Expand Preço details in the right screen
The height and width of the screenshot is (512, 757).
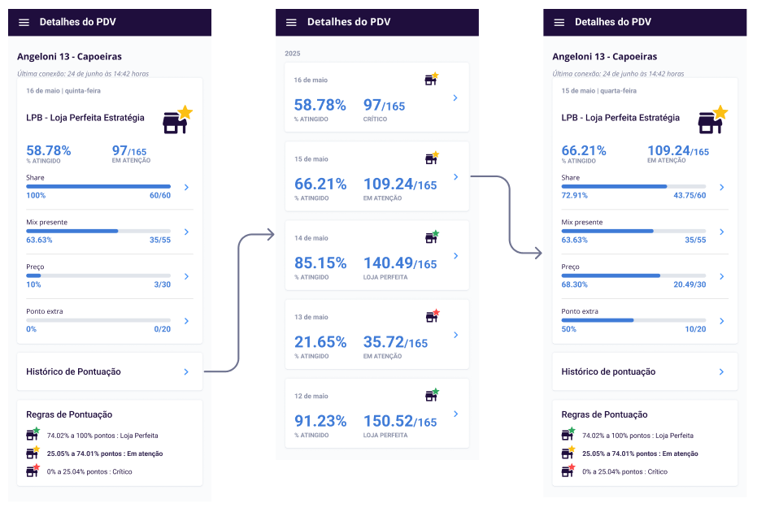721,277
